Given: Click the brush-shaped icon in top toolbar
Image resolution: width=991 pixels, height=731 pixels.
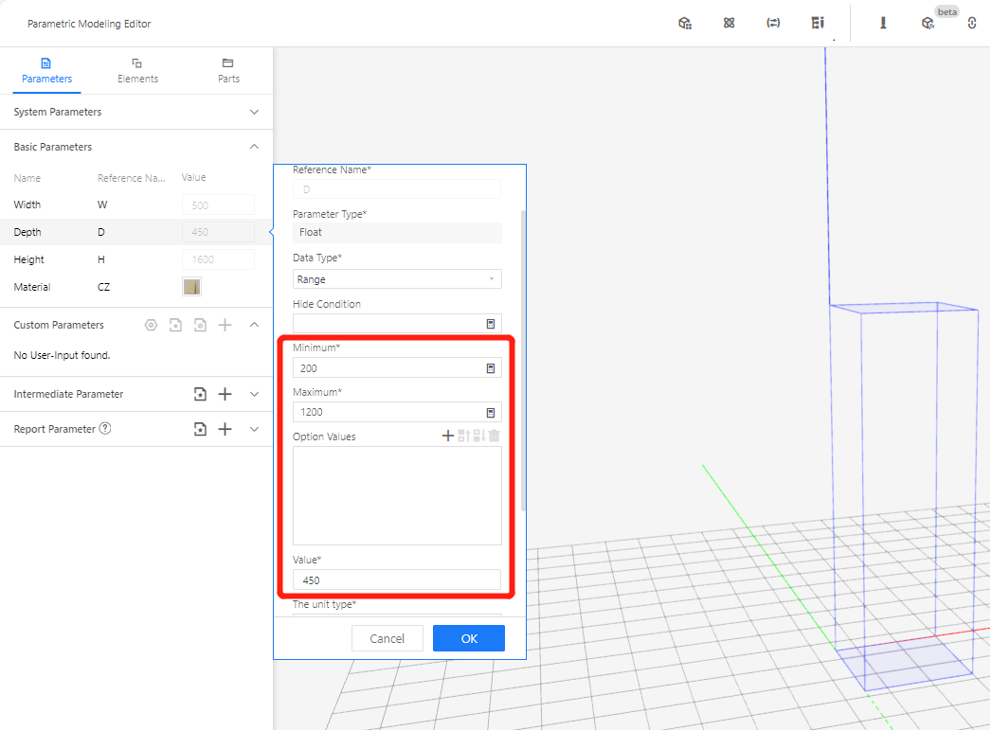Looking at the screenshot, I should click(883, 24).
